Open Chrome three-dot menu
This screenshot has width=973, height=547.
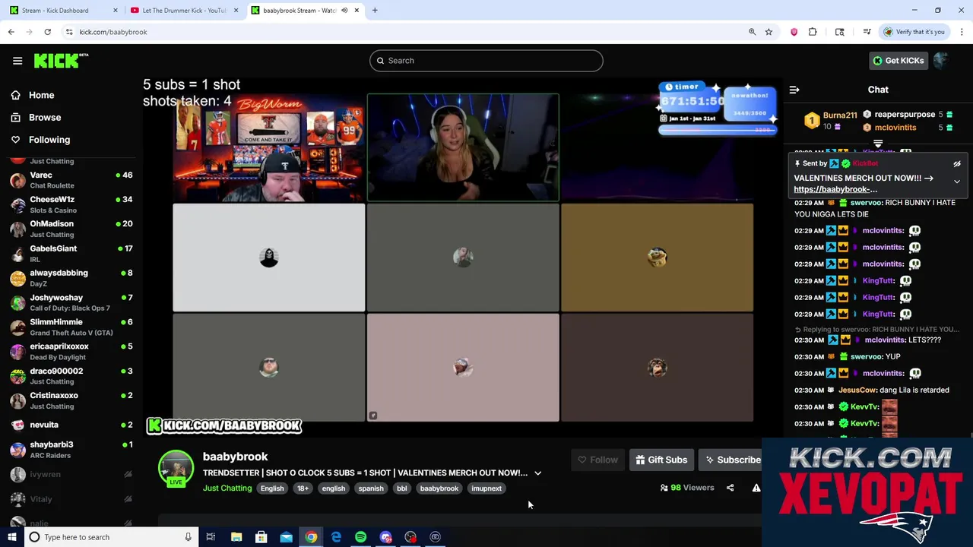pos(962,32)
